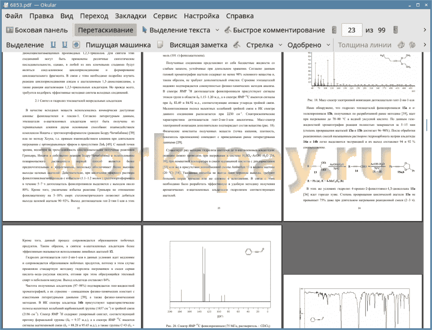Click page 22 thumbnail in document view
The width and height of the screenshot is (432, 330).
[x=72, y=136]
